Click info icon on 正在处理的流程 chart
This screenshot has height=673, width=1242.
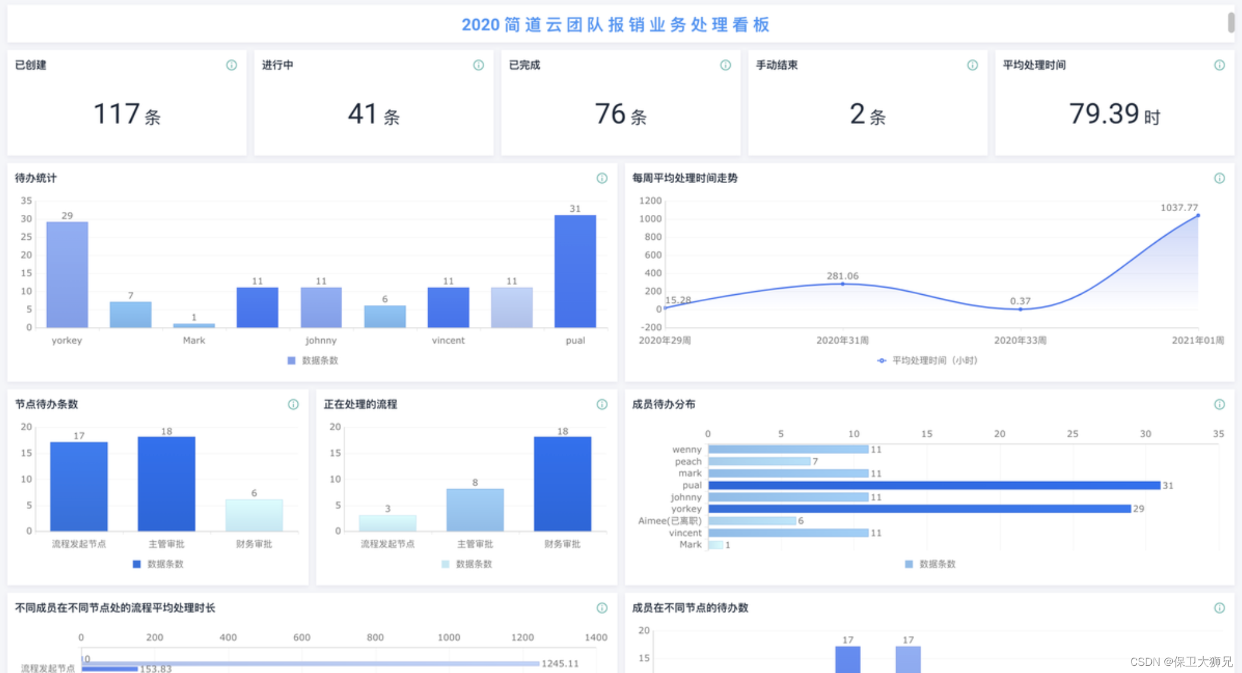coord(602,405)
